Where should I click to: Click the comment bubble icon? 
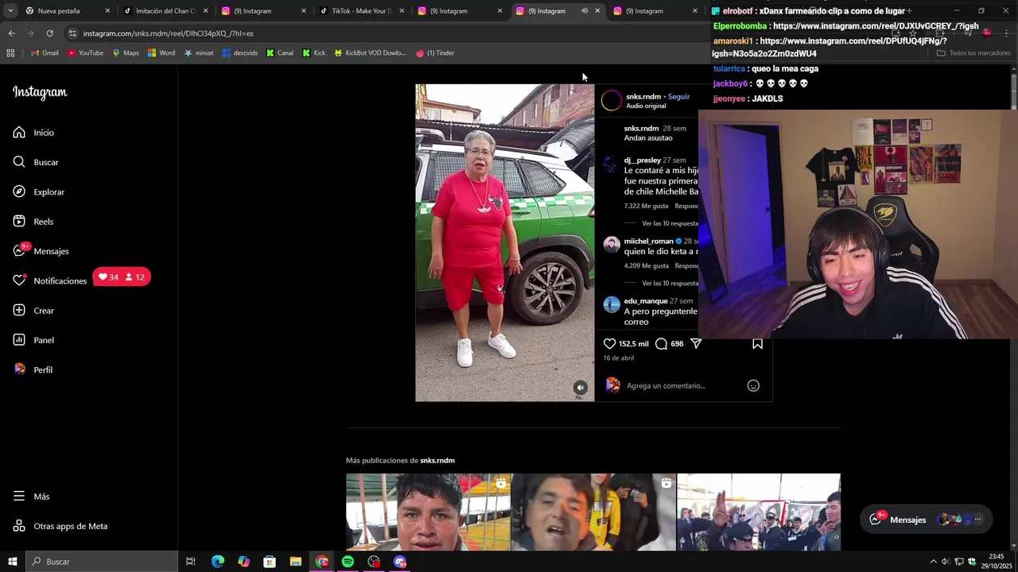pos(661,344)
